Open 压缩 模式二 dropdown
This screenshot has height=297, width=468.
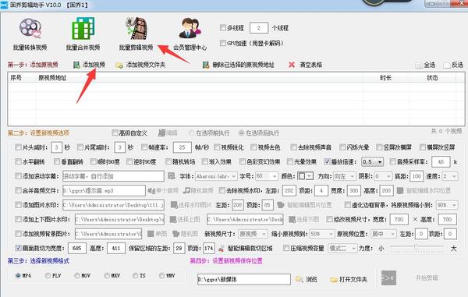click(342, 248)
